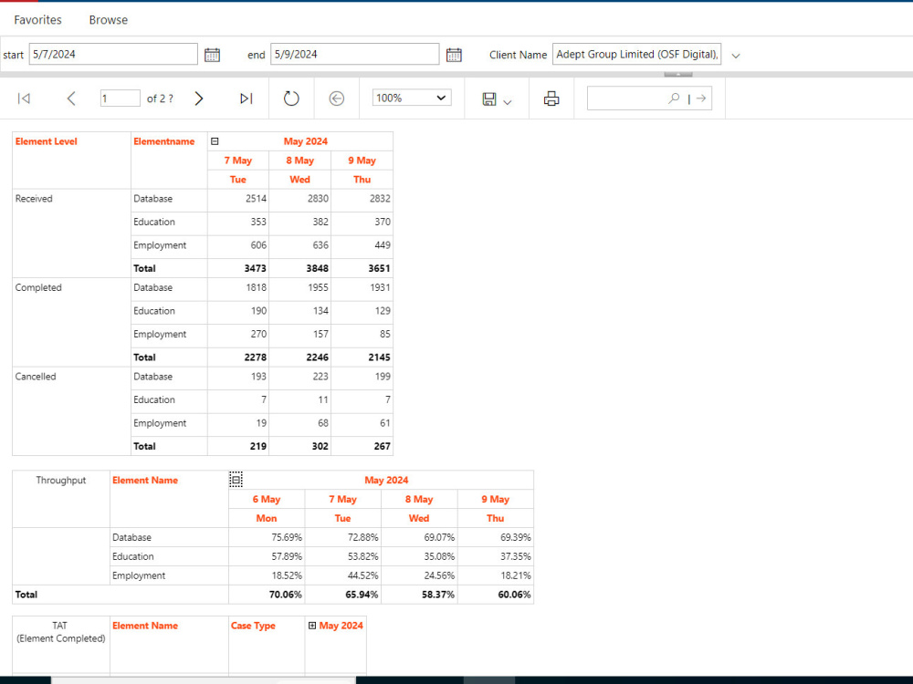Click Throughput Database 75.69% cell

pos(287,537)
